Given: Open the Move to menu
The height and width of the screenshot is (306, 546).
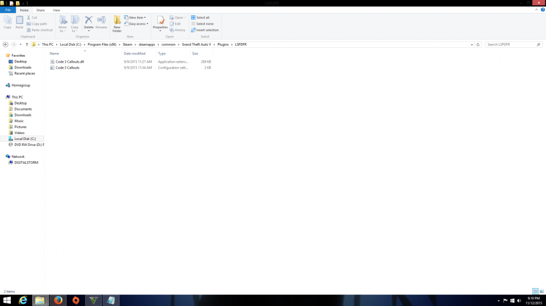Looking at the screenshot, I should click(x=63, y=24).
